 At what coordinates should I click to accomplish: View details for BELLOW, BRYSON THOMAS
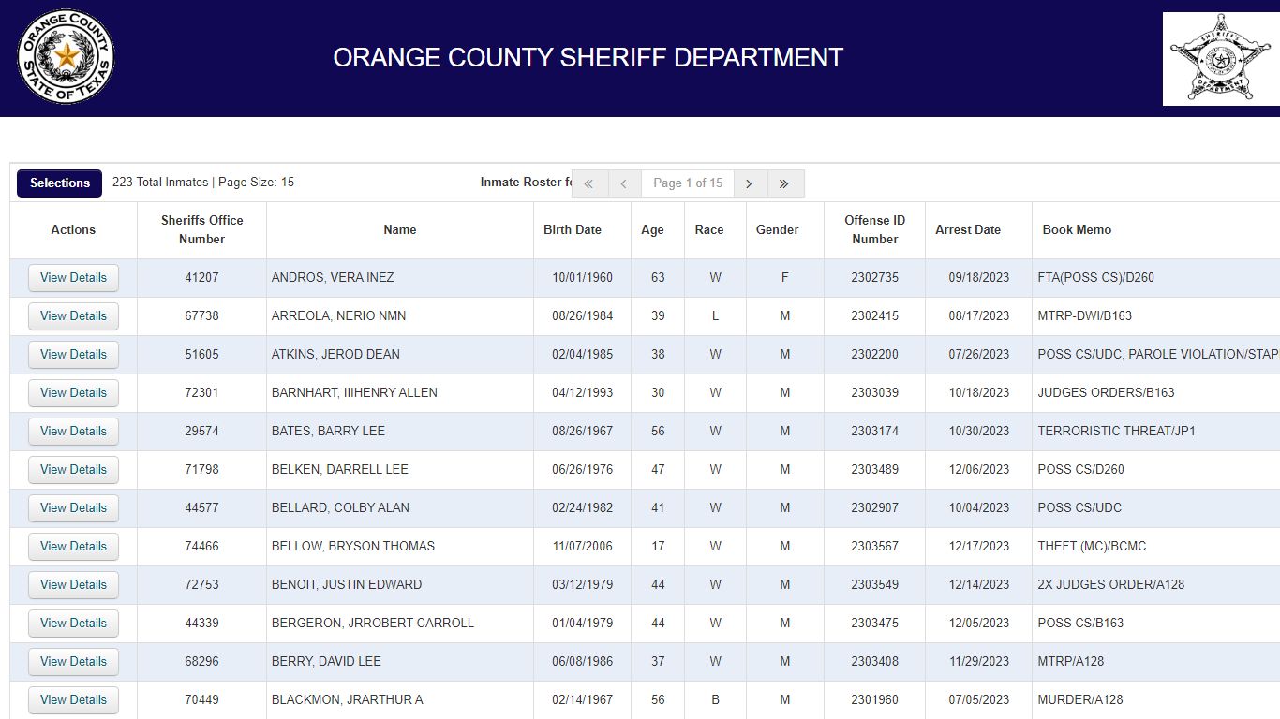[73, 547]
